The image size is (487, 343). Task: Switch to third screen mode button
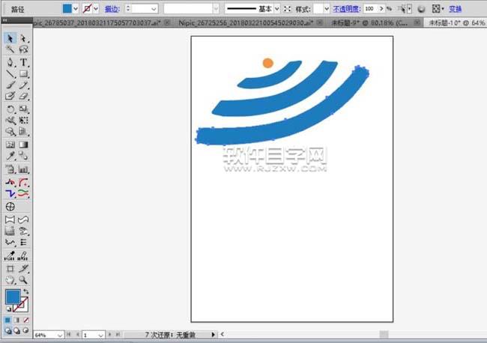coord(25,331)
